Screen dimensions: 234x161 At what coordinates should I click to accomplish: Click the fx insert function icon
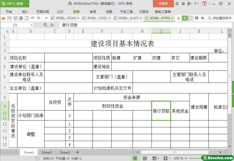click(52, 25)
